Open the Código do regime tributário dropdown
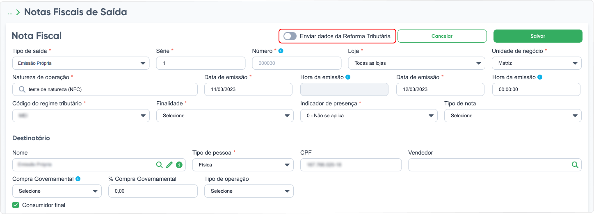This screenshot has height=214, width=594. point(81,116)
